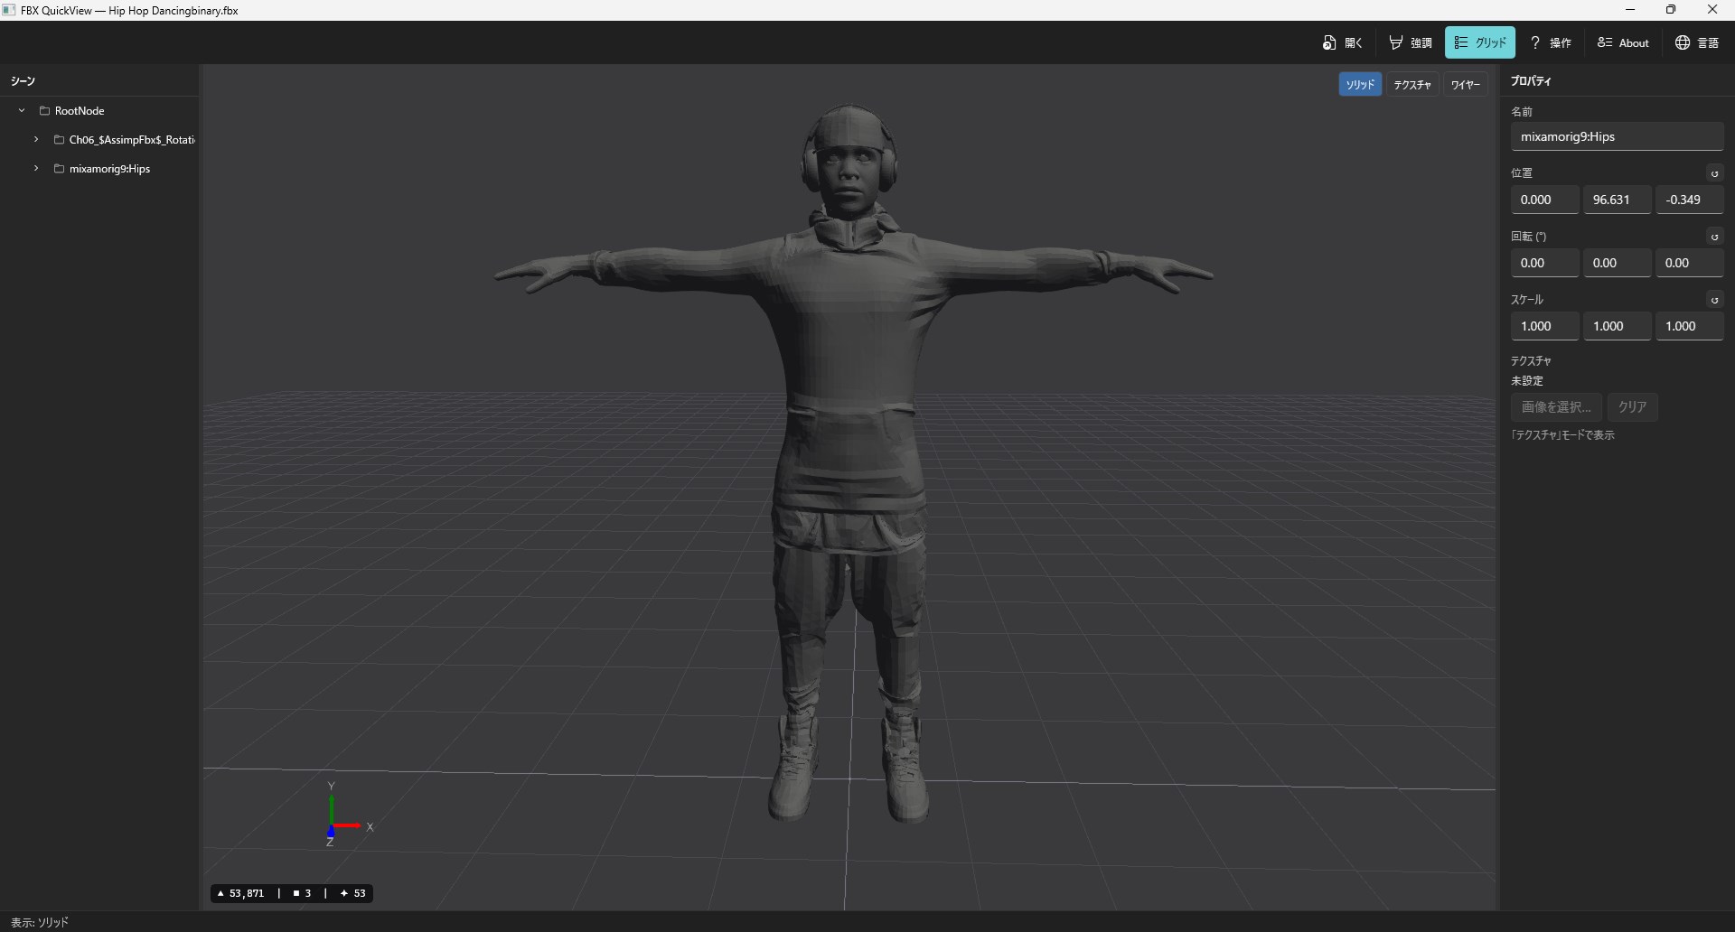Click the last 回転 rotation field

(1690, 263)
